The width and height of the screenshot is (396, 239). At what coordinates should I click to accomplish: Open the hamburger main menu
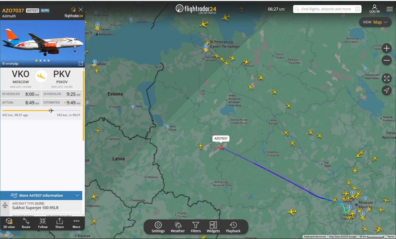[x=390, y=9]
